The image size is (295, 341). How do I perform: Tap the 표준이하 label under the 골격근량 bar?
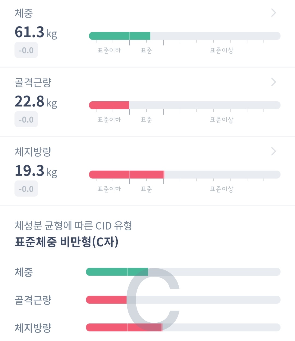coord(109,120)
